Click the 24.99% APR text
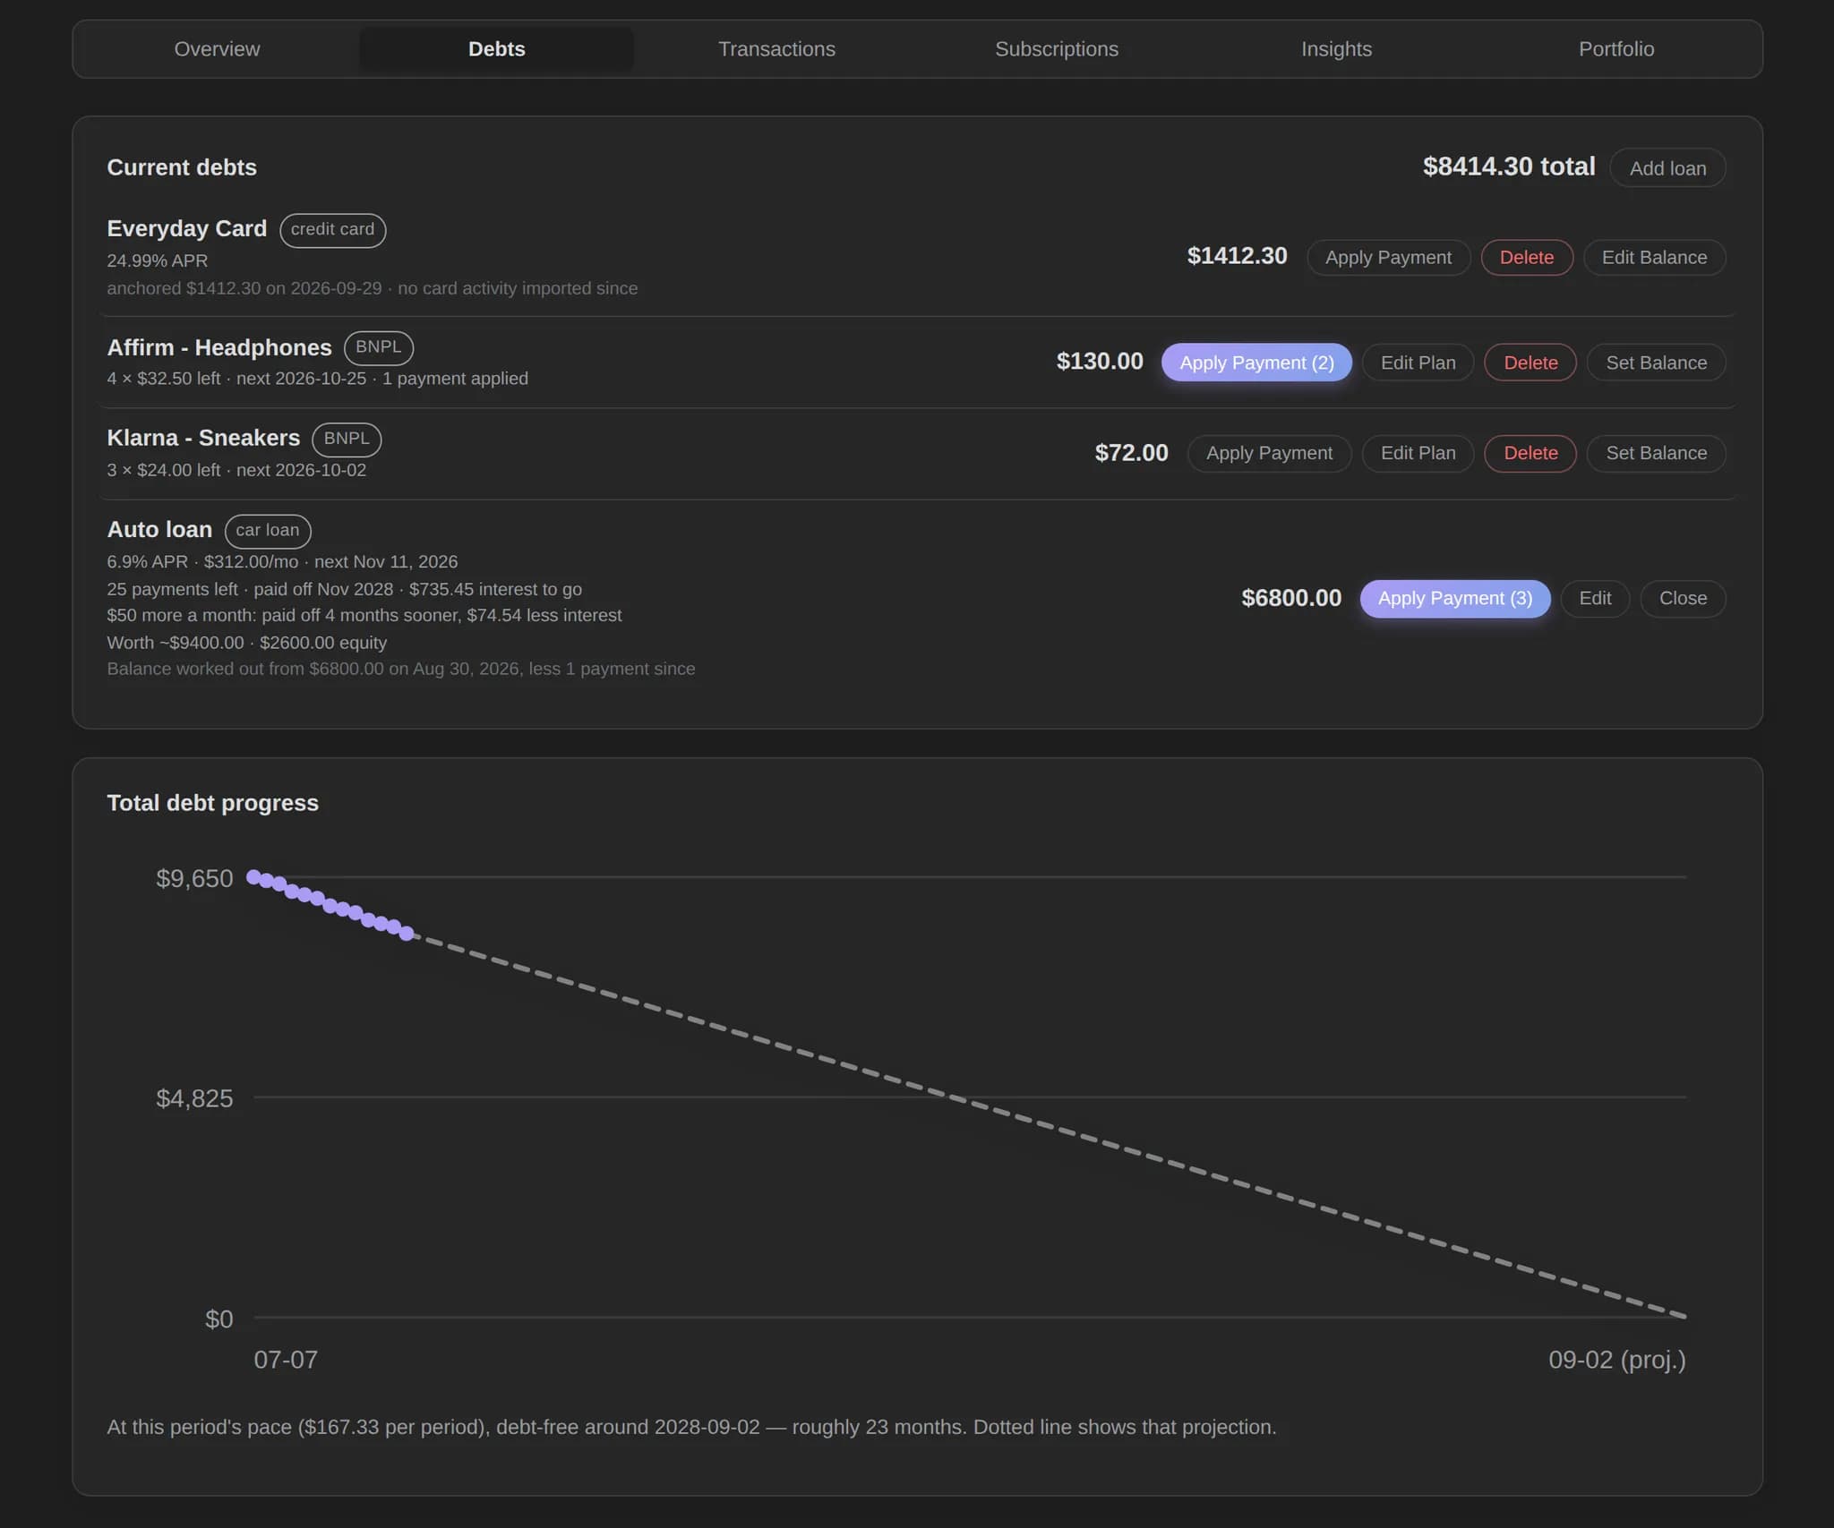This screenshot has width=1834, height=1528. pos(157,261)
